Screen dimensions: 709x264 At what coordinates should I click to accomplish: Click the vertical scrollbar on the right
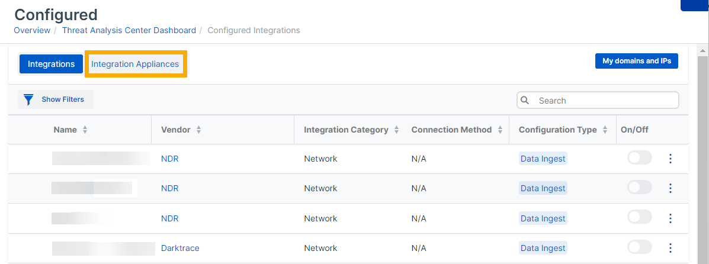point(702,148)
